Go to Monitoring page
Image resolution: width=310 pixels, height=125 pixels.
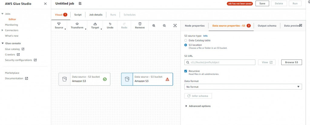point(12,25)
